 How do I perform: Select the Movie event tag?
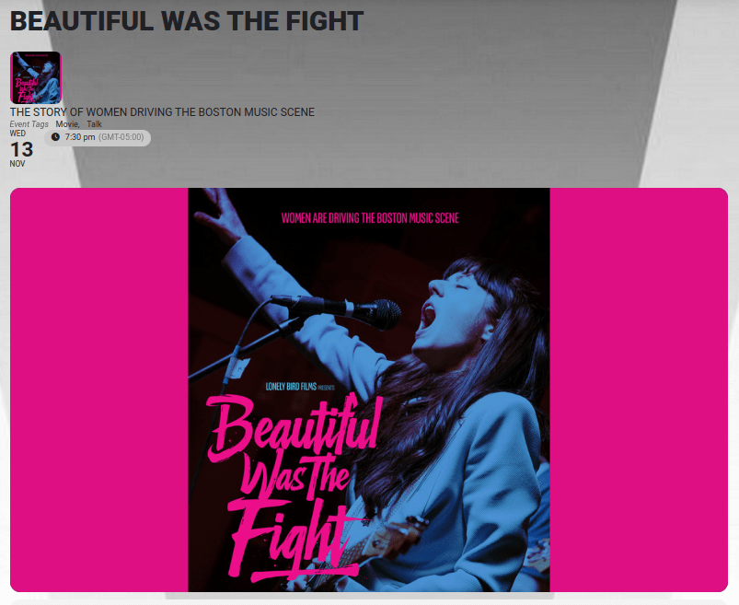[67, 124]
